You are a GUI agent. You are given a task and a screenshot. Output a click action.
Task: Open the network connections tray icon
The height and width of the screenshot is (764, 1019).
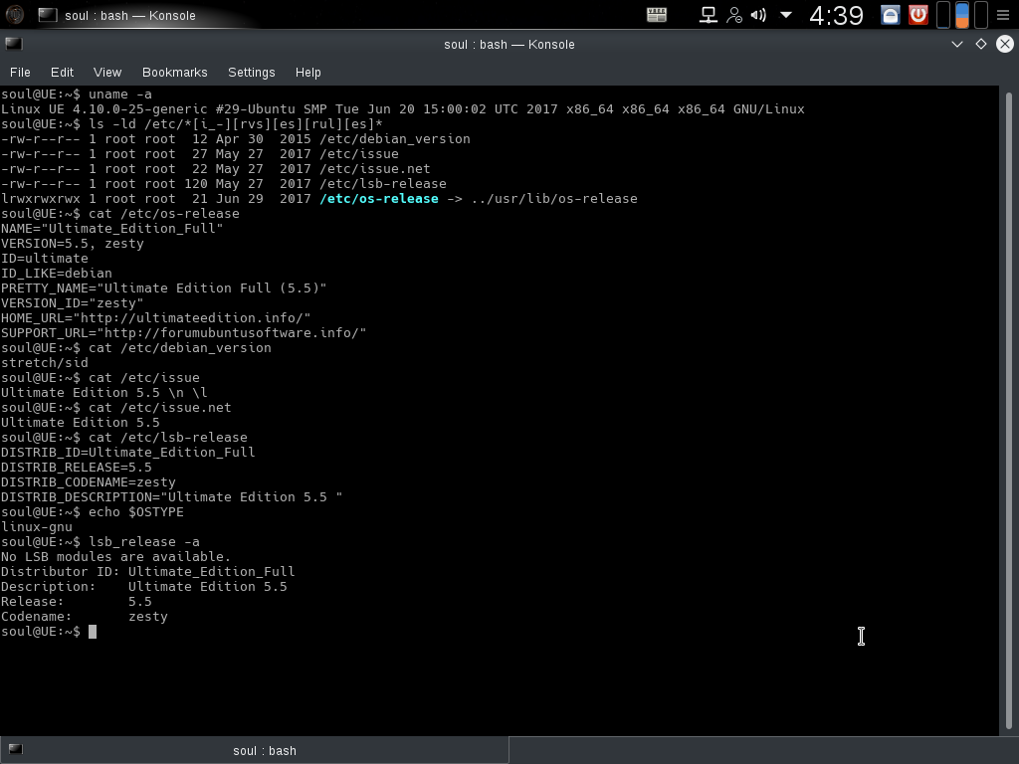coord(709,14)
